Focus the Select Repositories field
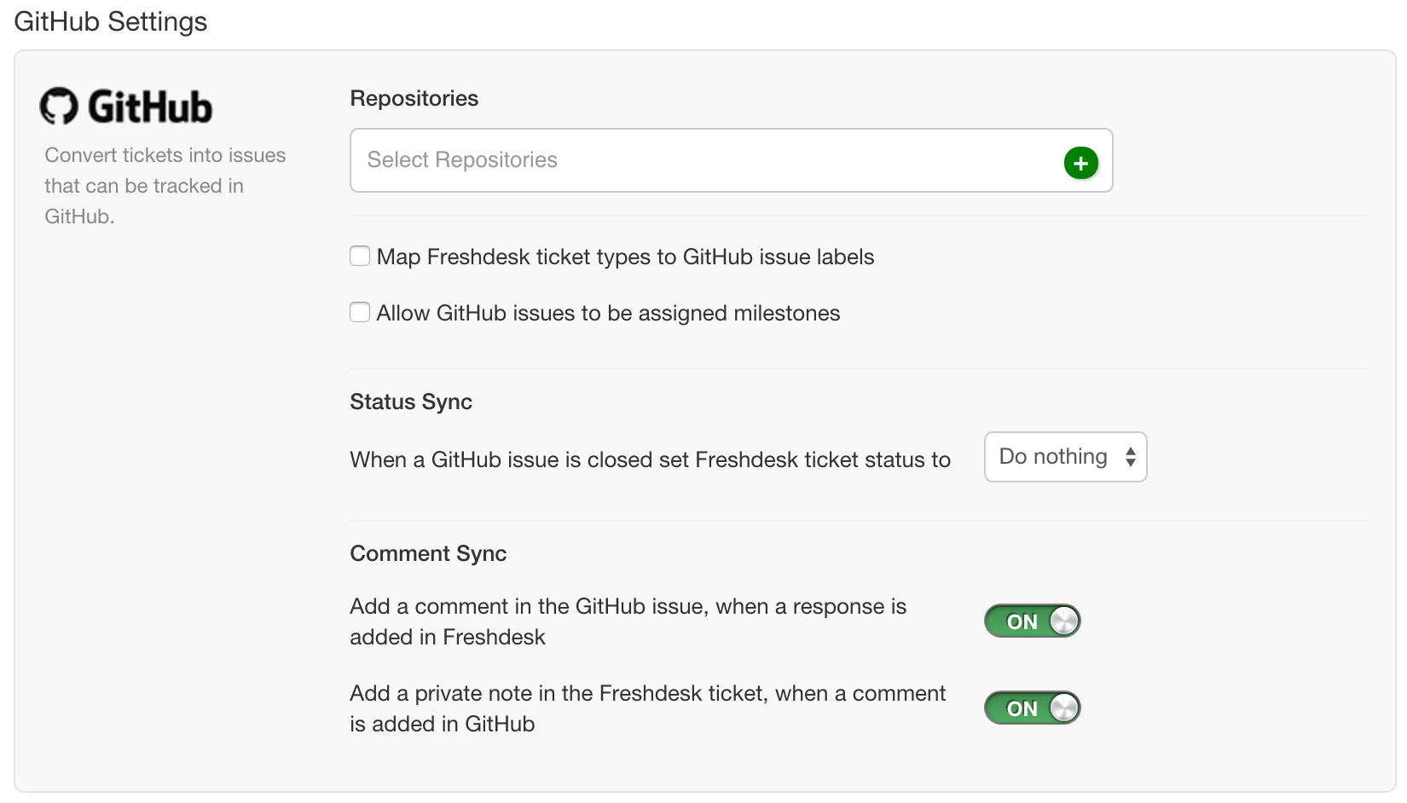This screenshot has height=803, width=1407. pyautogui.click(x=699, y=160)
